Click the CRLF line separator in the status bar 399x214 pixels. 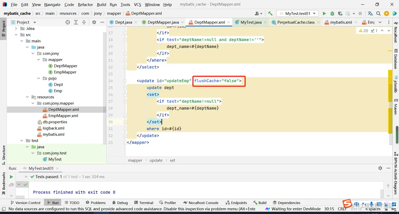coord(342,209)
